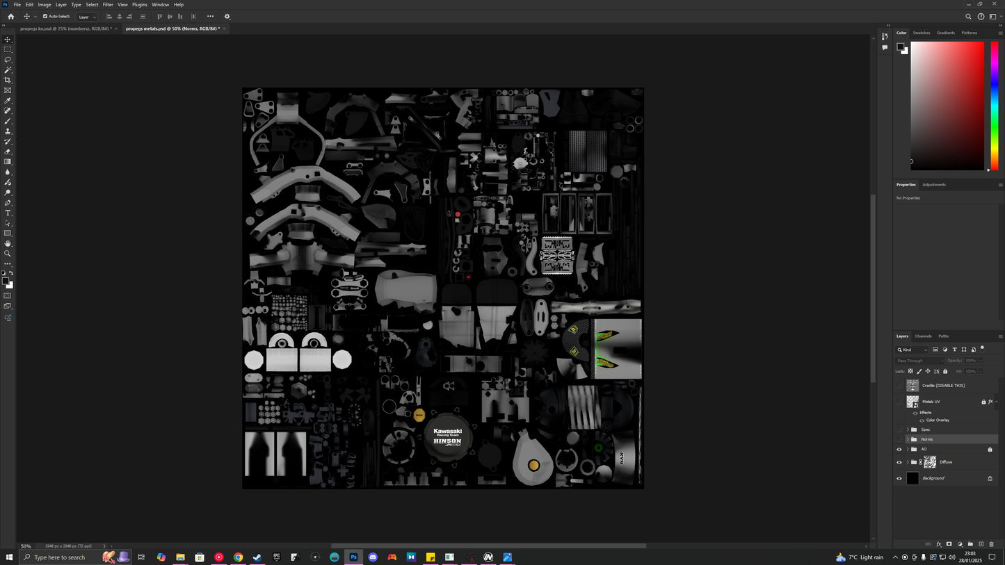This screenshot has height=565, width=1005.
Task: Expand the Spec layer group
Action: point(907,429)
